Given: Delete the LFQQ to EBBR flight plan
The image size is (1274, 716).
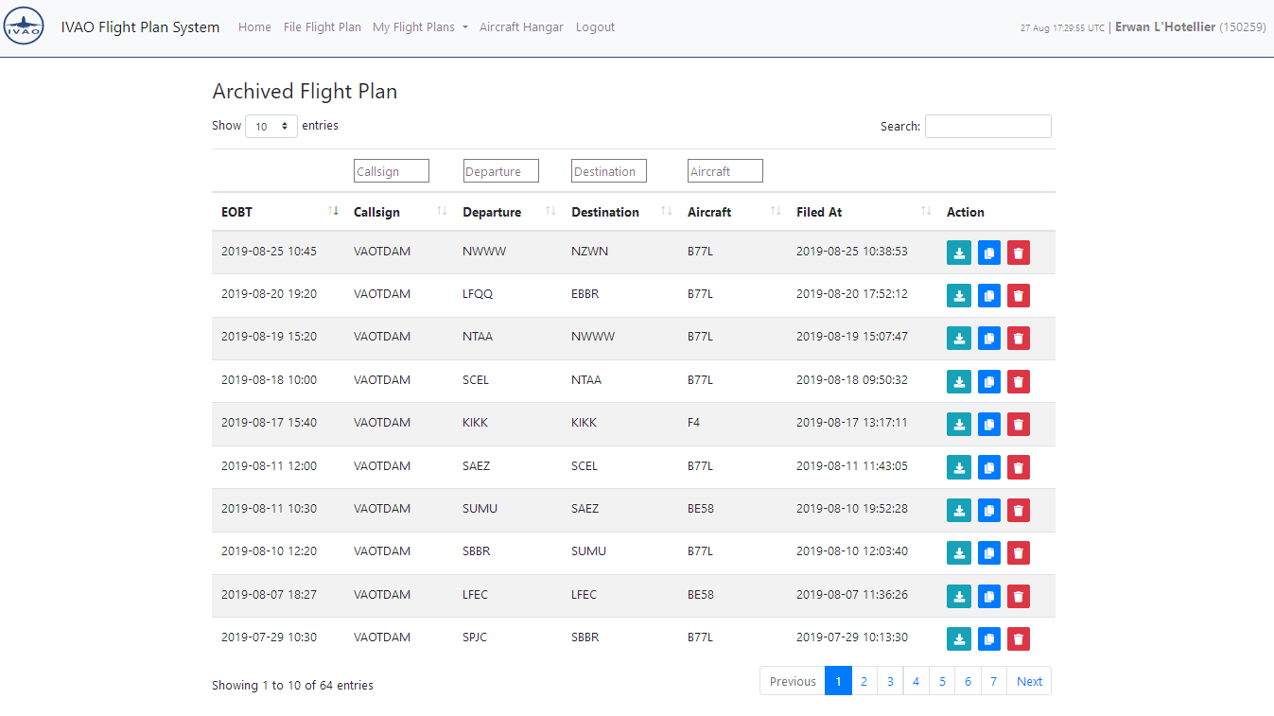Looking at the screenshot, I should click(x=1018, y=295).
